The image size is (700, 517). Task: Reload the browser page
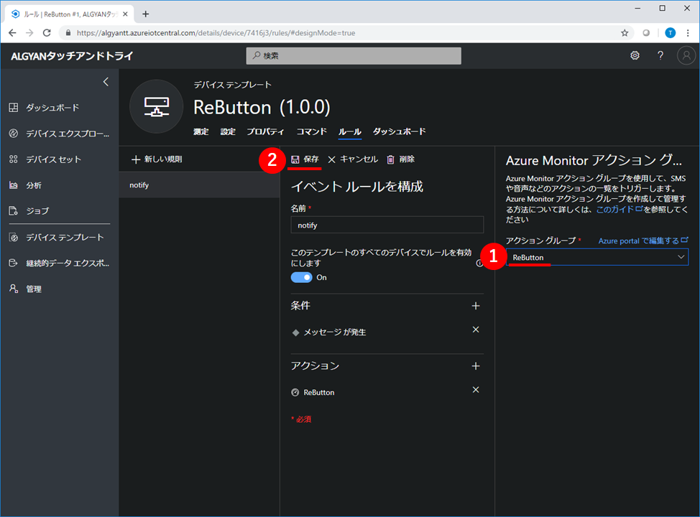[x=47, y=32]
